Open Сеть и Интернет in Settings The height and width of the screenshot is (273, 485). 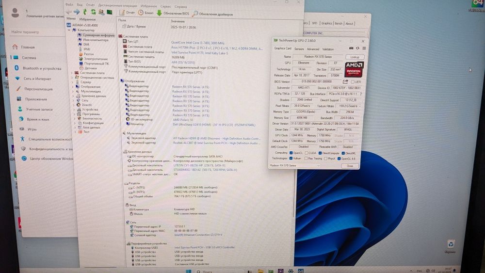click(33, 79)
